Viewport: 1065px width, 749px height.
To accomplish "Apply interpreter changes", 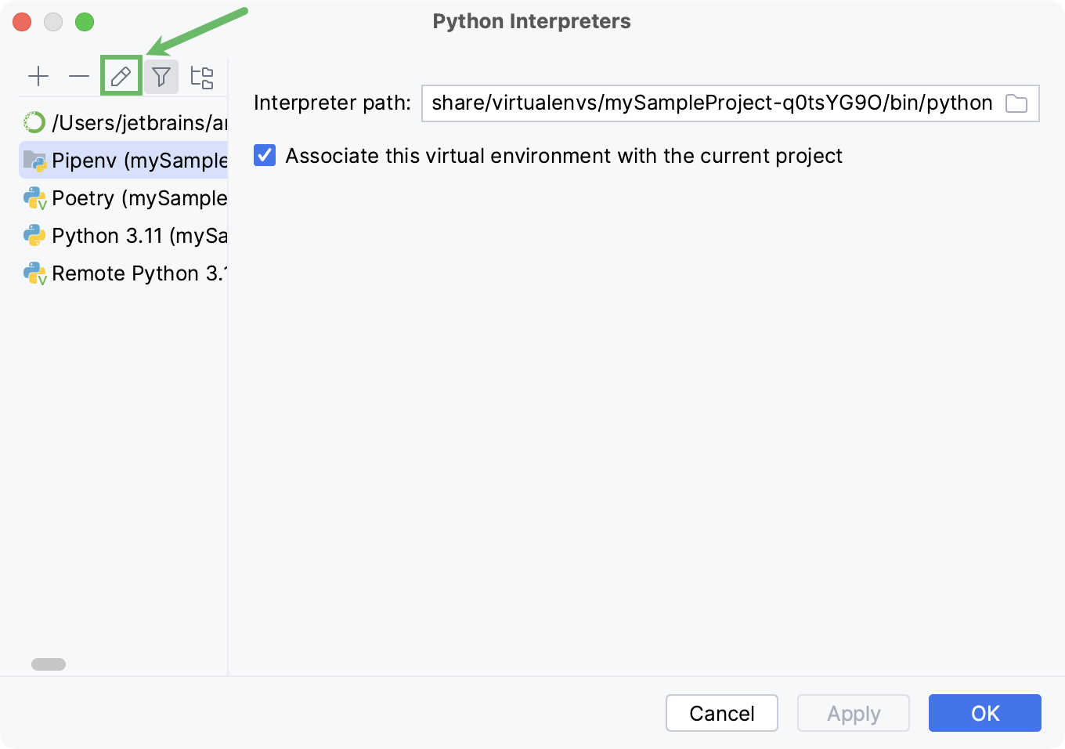I will [x=853, y=713].
